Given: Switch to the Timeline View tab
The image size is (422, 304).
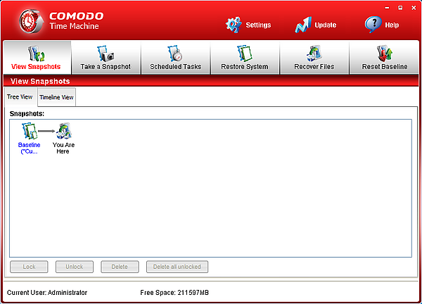Looking at the screenshot, I should click(56, 98).
